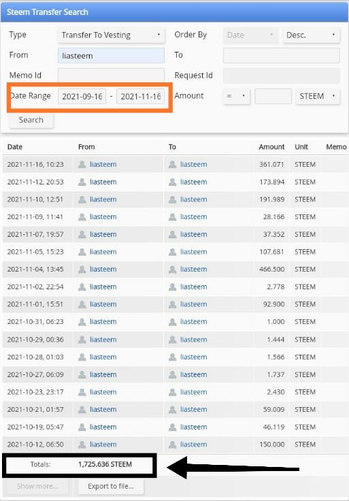Image resolution: width=349 pixels, height=501 pixels.
Task: Click the Show more button
Action: point(37,486)
